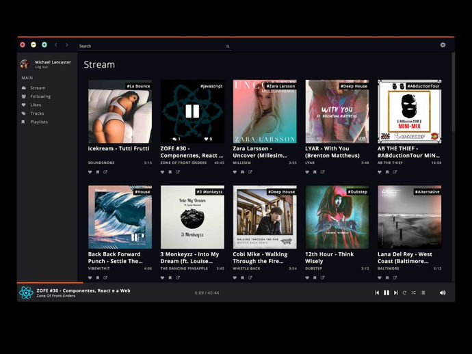Play the Zara Larsson artwork thumbnail
Viewport: 472px width, 354px height.
coord(265,111)
